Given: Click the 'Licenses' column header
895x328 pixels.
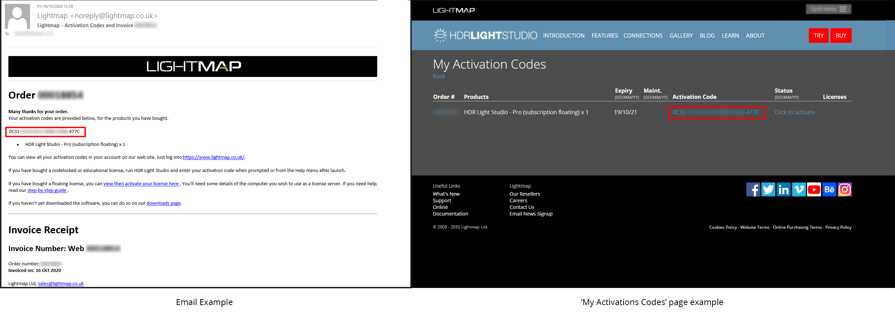Looking at the screenshot, I should tap(835, 97).
